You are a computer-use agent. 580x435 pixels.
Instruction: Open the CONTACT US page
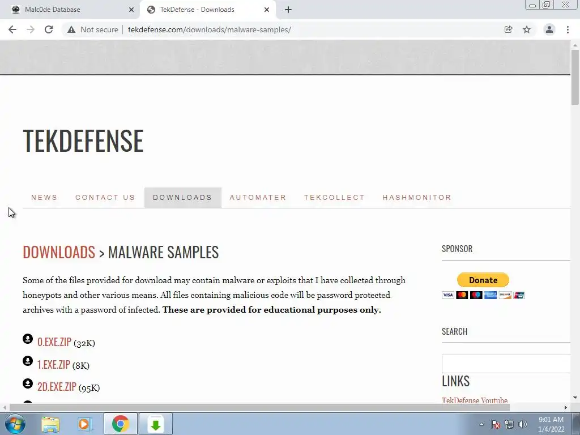point(105,198)
